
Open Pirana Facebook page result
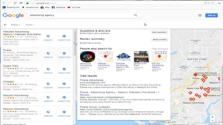[x=120, y=94]
